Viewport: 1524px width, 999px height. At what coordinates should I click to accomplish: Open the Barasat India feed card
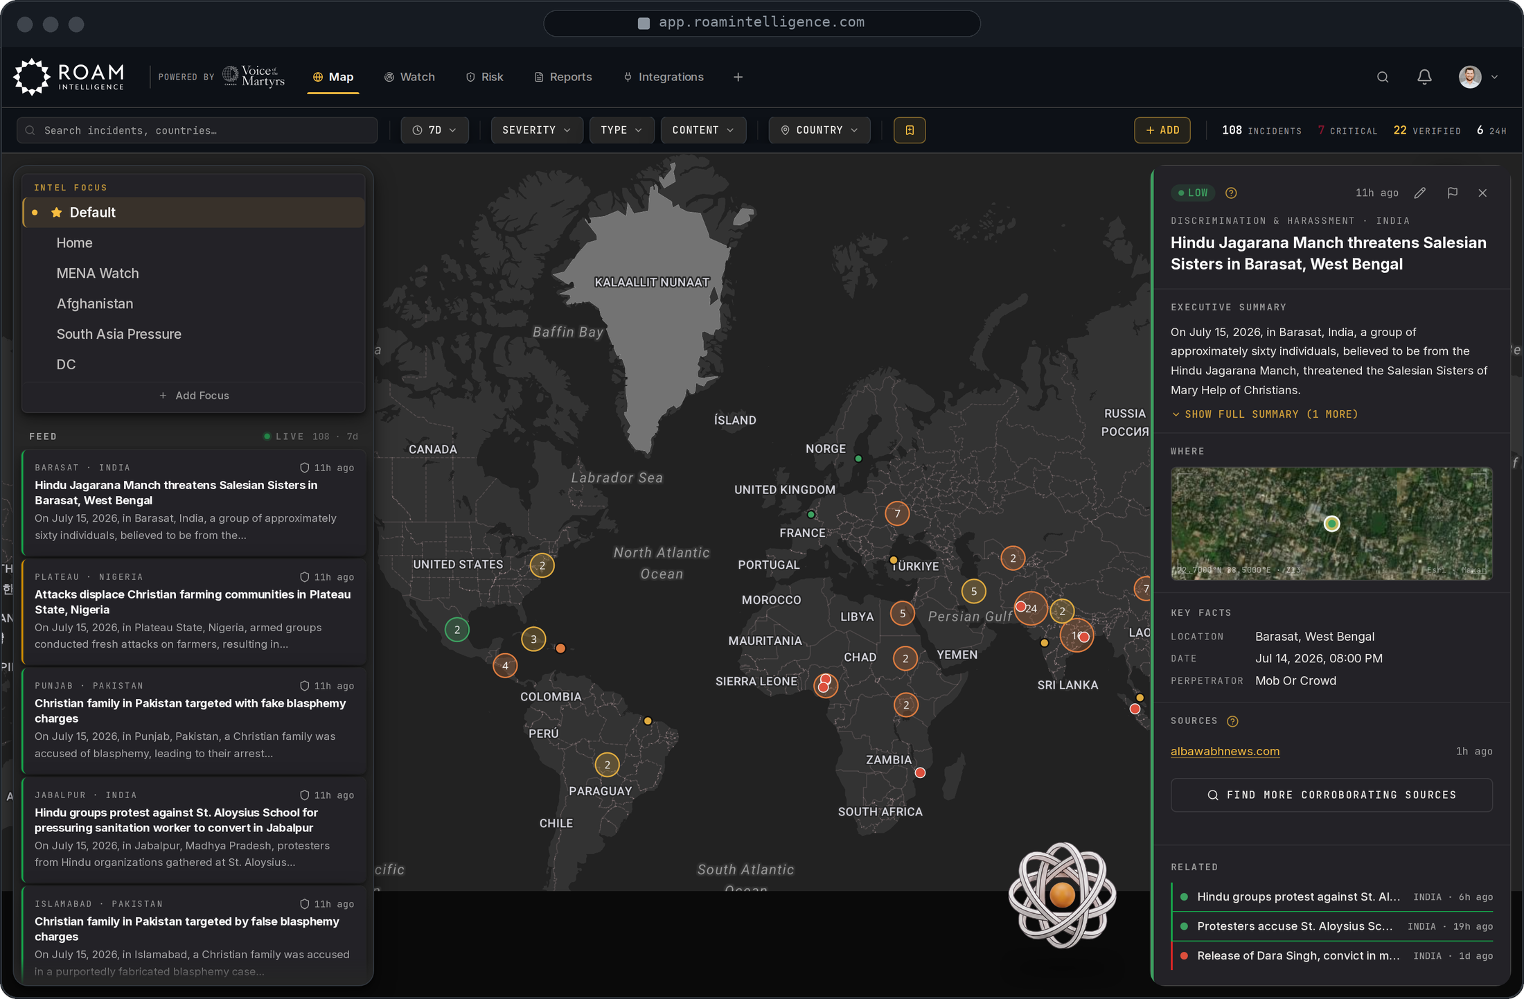(194, 502)
